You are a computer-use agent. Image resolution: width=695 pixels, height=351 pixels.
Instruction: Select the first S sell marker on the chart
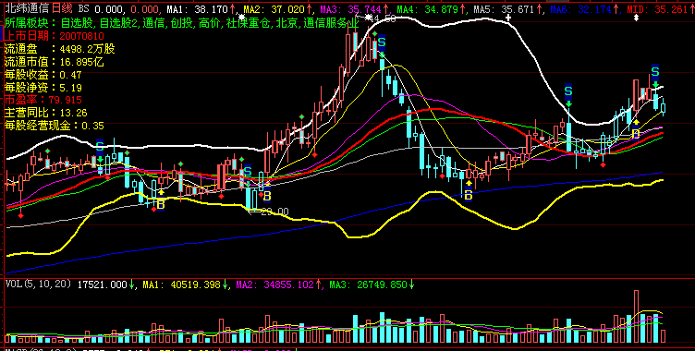click(100, 145)
